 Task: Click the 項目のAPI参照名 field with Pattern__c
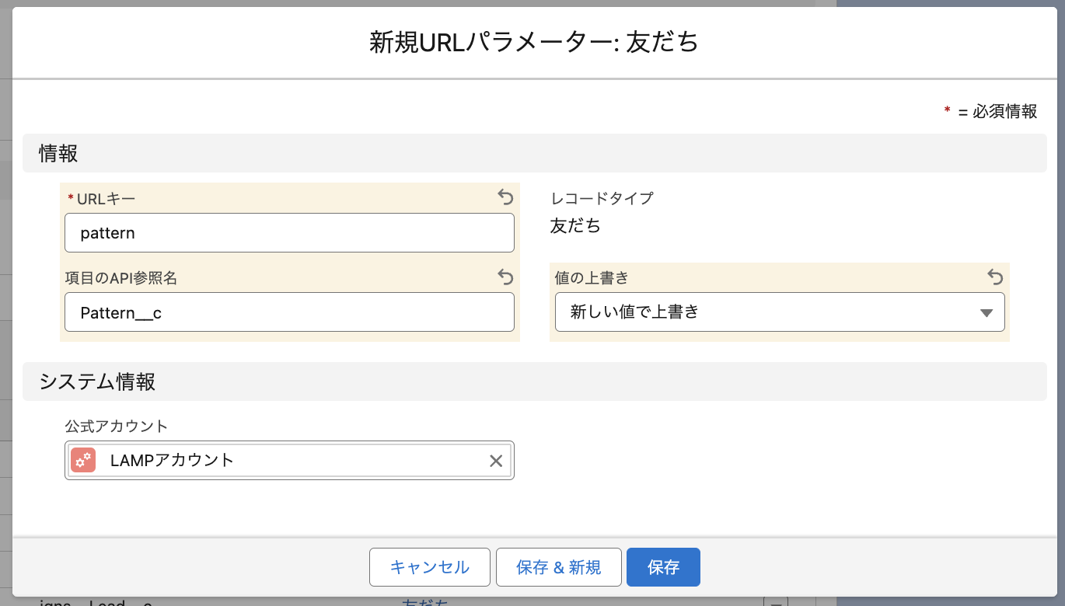[289, 312]
